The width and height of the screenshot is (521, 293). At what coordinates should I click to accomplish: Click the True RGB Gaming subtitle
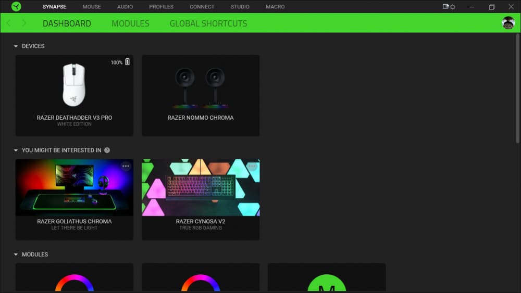[x=201, y=228]
